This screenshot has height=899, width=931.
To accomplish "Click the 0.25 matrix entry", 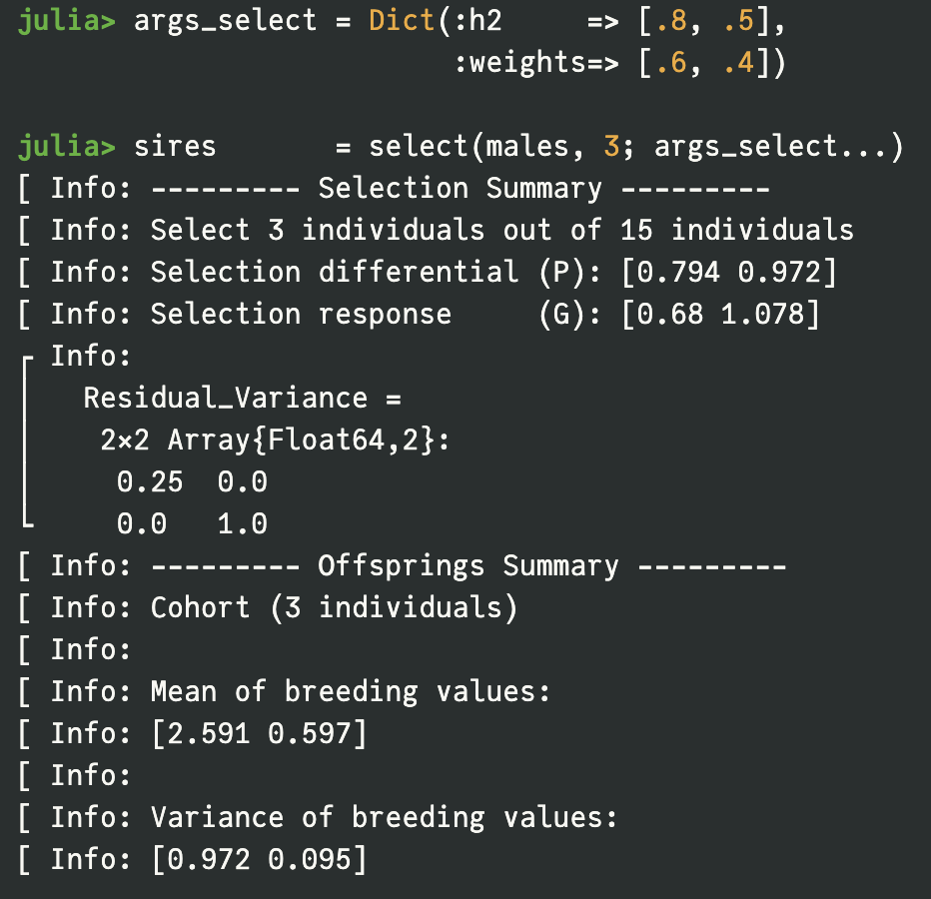I will point(150,482).
